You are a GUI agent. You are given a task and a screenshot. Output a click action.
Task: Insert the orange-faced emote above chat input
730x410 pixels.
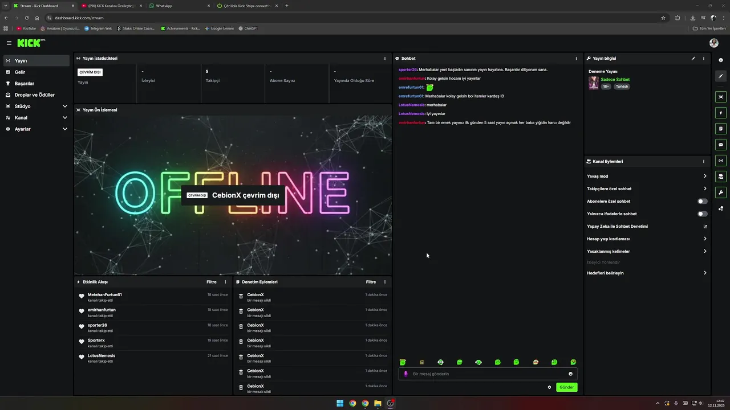click(536, 362)
